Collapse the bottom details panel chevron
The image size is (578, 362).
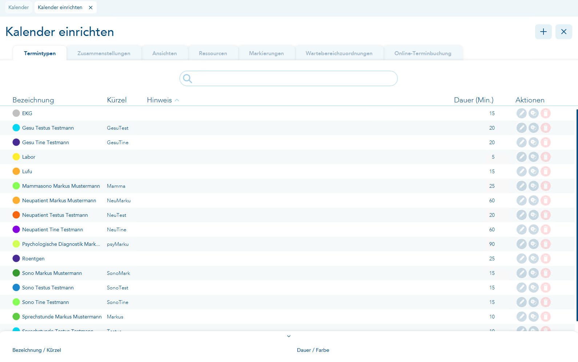[x=289, y=336]
